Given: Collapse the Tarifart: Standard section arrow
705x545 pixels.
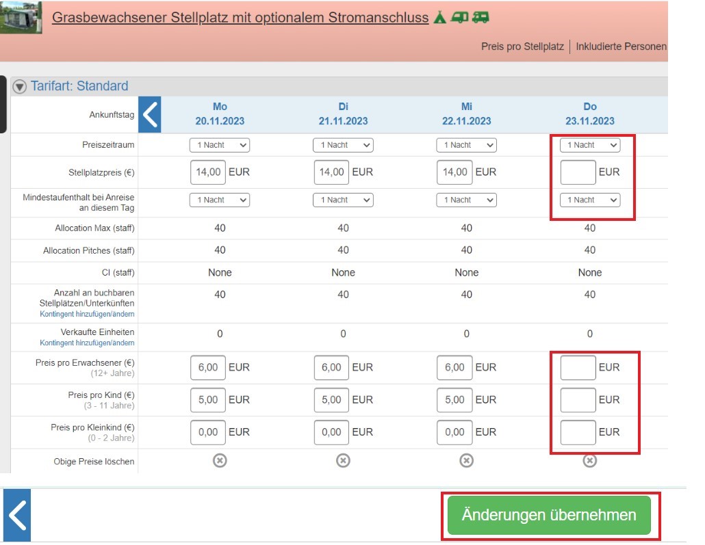Looking at the screenshot, I should pos(19,86).
